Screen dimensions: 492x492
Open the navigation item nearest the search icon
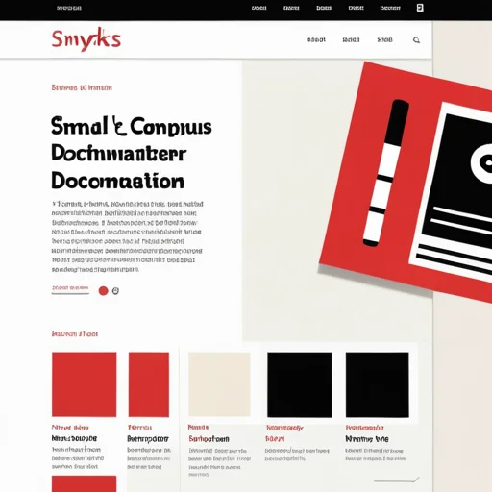[384, 40]
